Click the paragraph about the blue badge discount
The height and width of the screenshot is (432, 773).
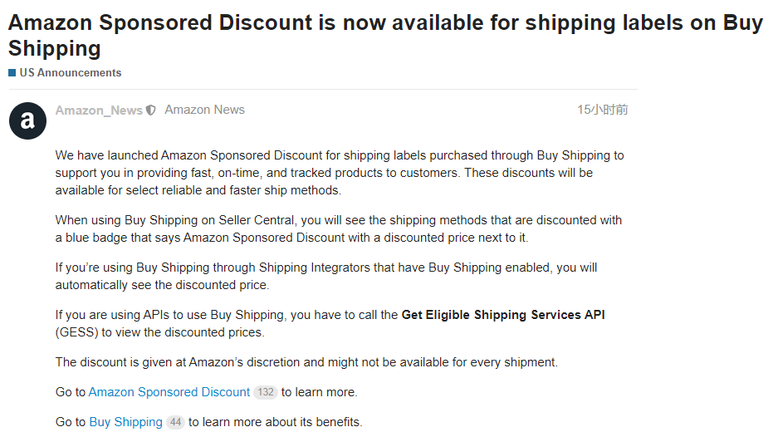click(339, 229)
